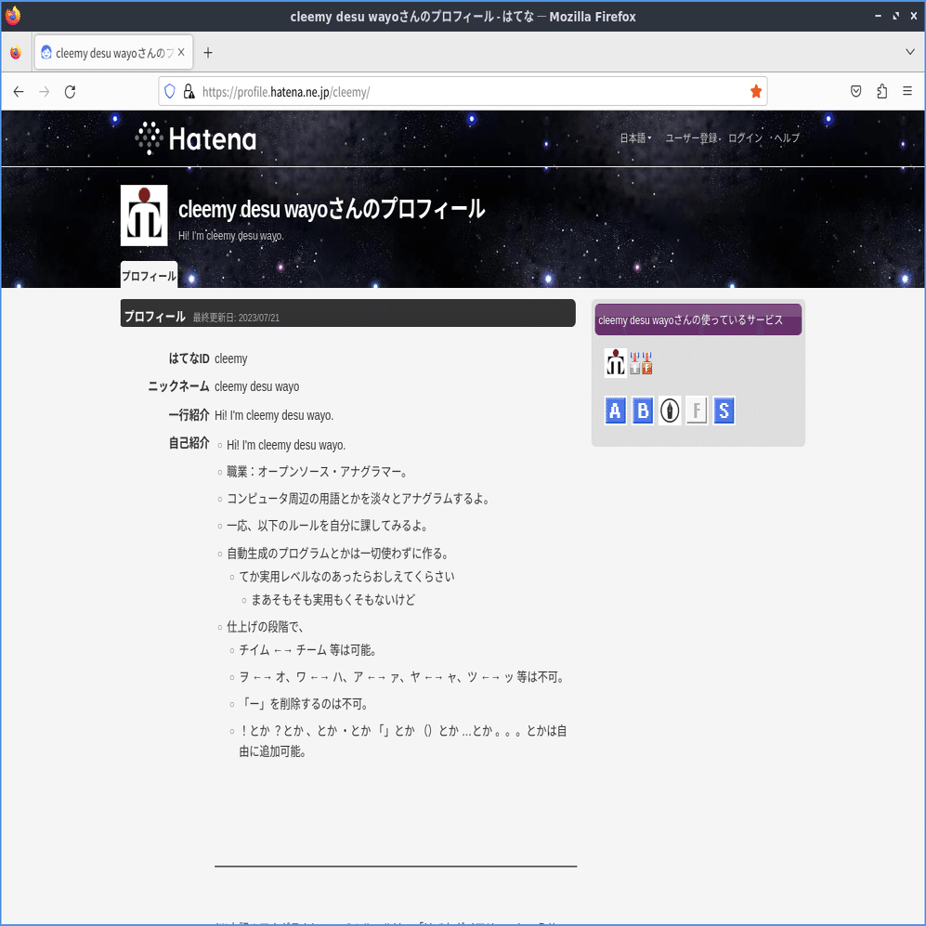Open Hatena Antenna A service icon
926x926 pixels.
point(615,410)
